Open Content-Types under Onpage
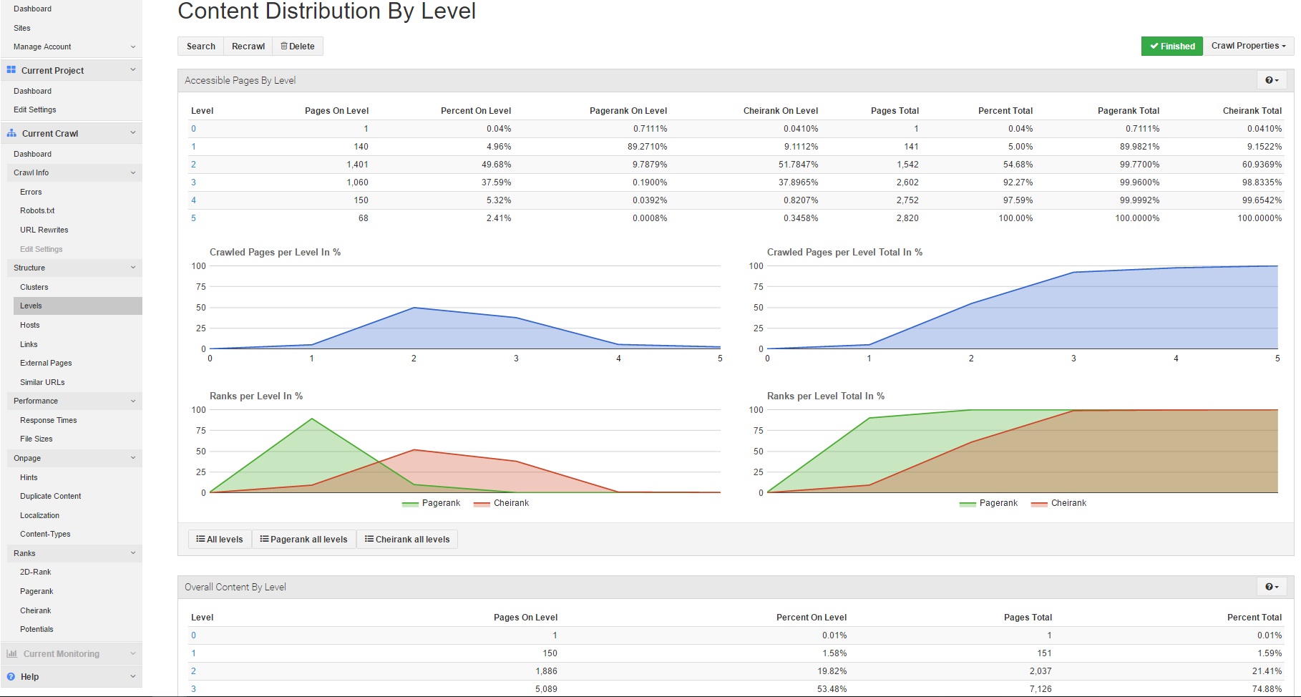This screenshot has height=697, width=1301. (x=45, y=534)
